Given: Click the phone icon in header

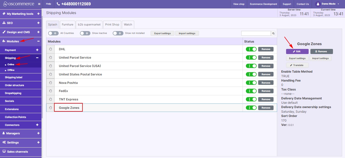Looking at the screenshot, I should click(58, 4).
